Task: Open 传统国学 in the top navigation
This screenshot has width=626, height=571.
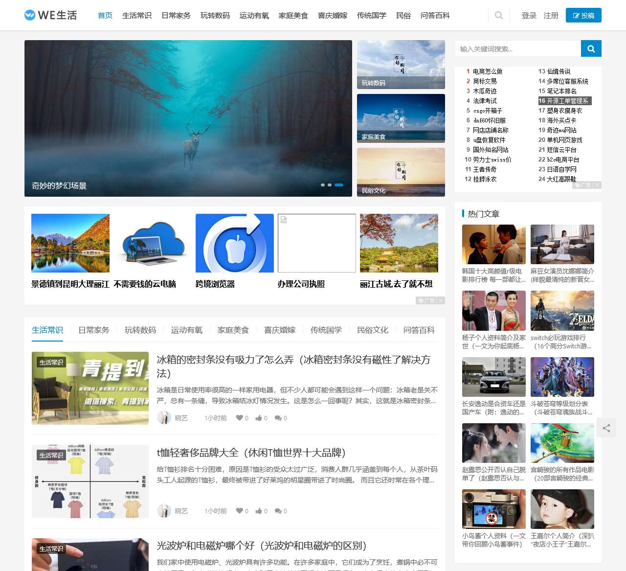Action: [372, 15]
